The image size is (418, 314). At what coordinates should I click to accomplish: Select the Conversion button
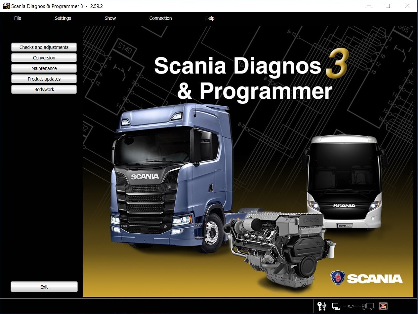tap(44, 58)
